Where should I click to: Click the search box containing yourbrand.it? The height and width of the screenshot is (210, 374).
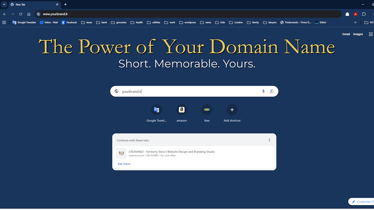pos(194,91)
